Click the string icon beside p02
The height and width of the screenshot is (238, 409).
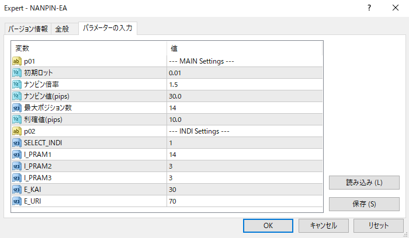[17, 131]
